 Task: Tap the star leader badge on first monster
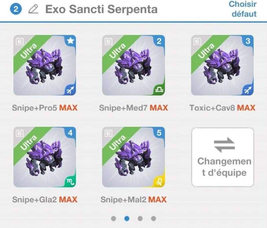[x=70, y=41]
